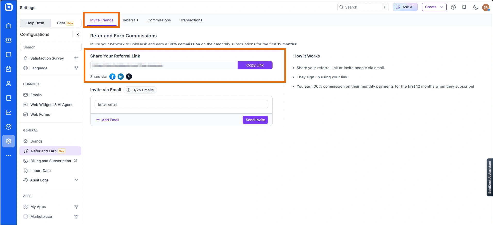Click the Marketplace upgrade badge icon
This screenshot has width=493, height=225.
tap(76, 216)
